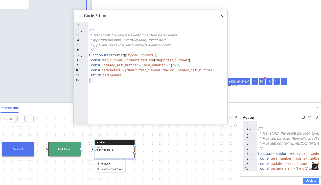
Task: Choose Remove recursively from node menu
Action: (x=112, y=169)
